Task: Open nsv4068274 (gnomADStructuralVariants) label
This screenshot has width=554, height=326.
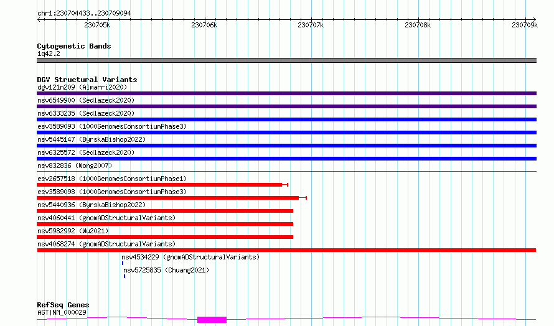Action: [x=106, y=244]
